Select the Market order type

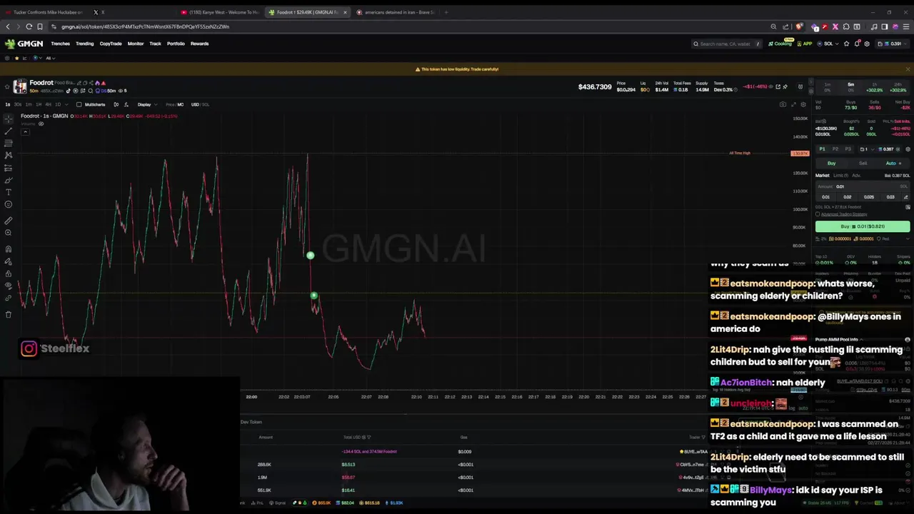pos(823,176)
